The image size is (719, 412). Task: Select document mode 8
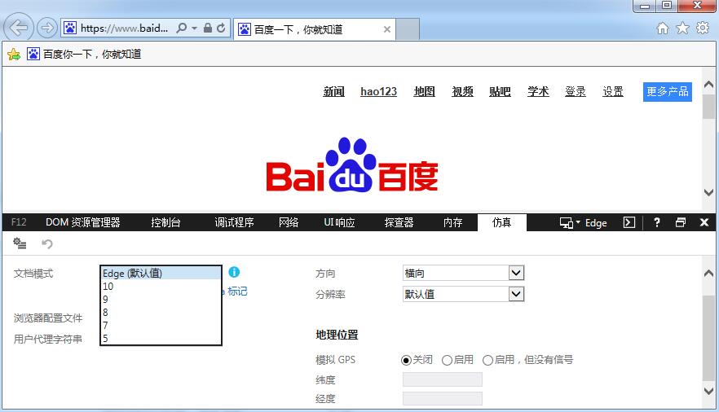click(161, 313)
